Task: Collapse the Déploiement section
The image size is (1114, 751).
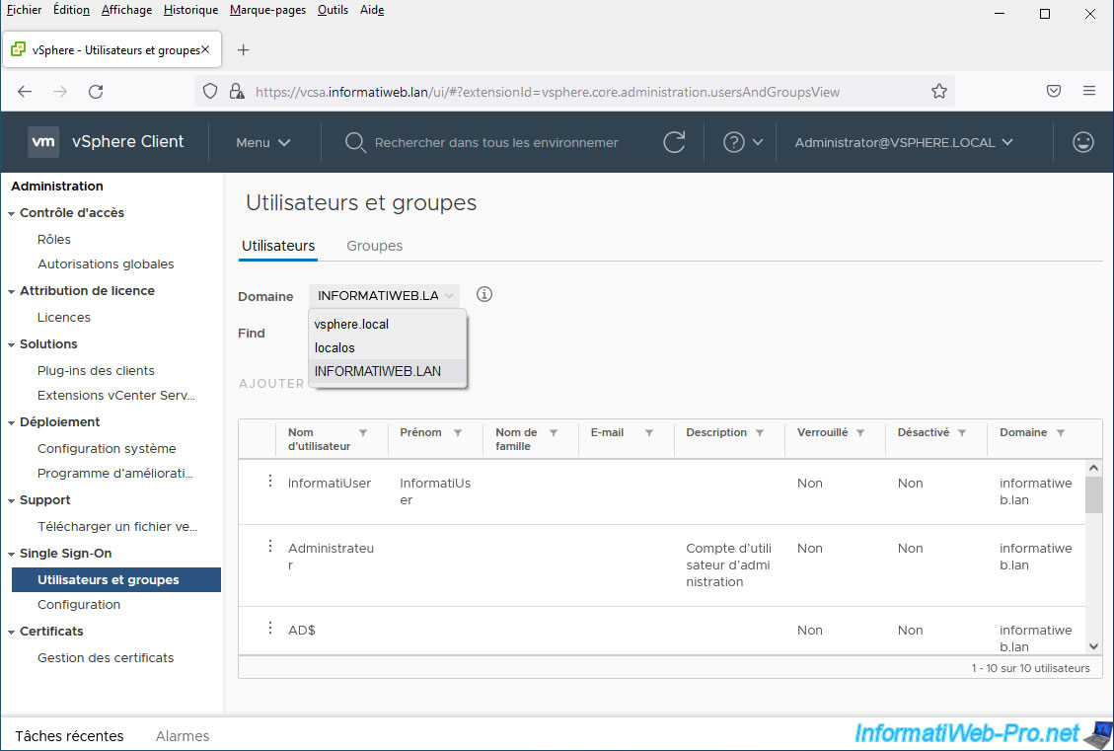Action: coord(12,422)
